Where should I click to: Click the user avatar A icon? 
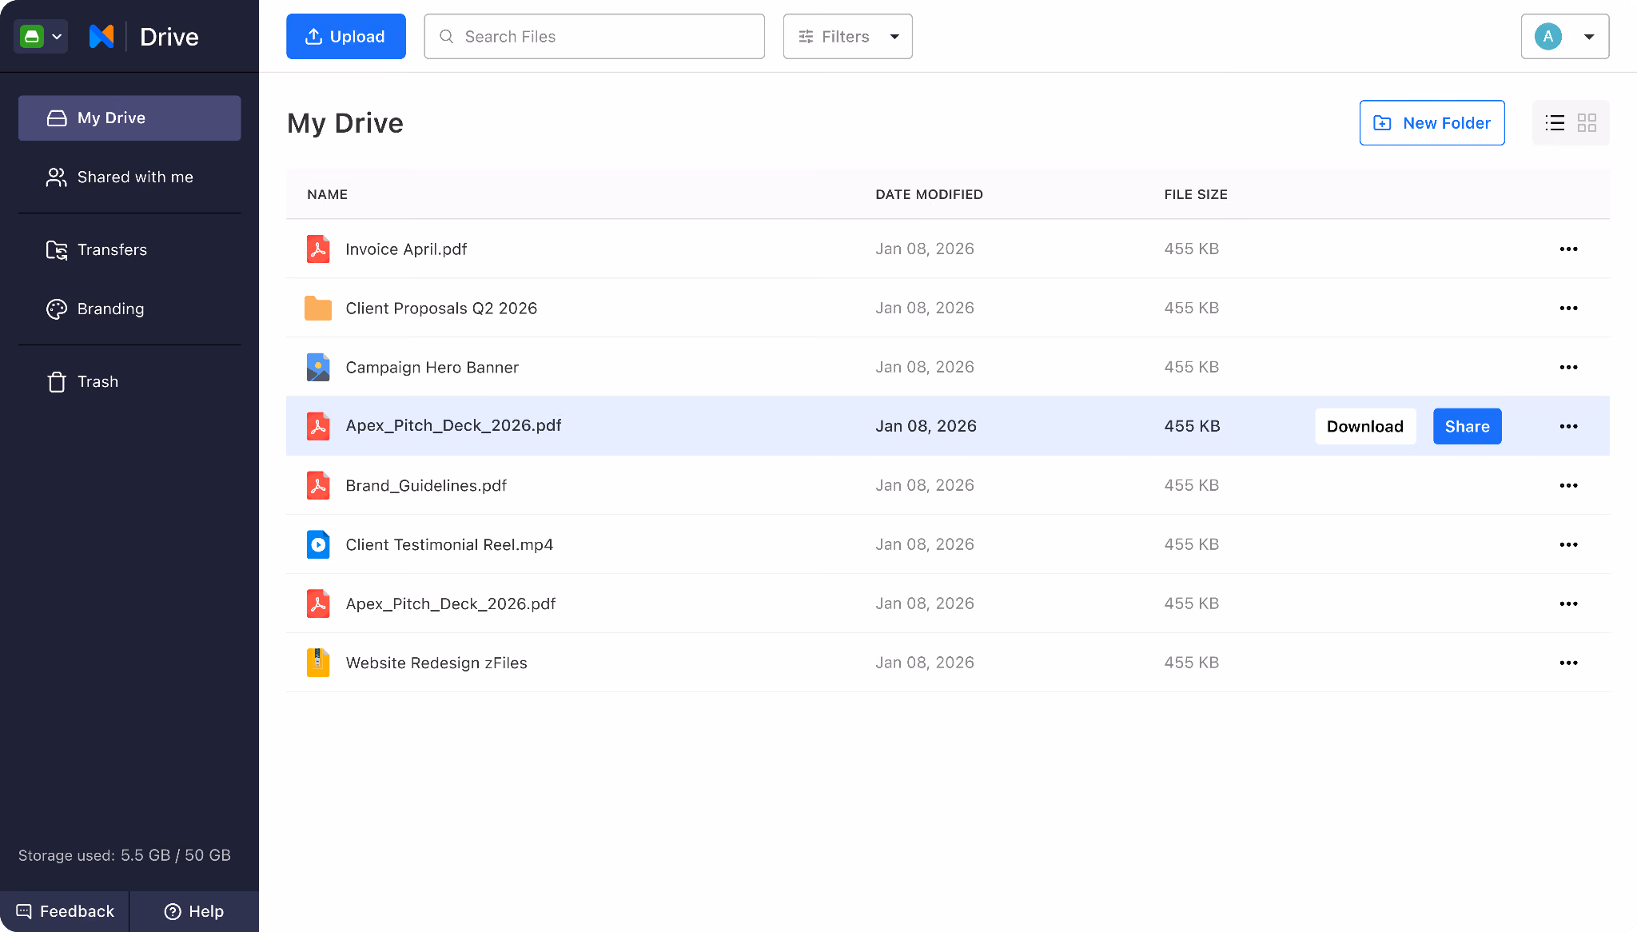1548,37
